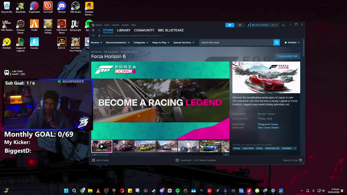
Task: Reload the Steam store page
Action: (x=94, y=35)
